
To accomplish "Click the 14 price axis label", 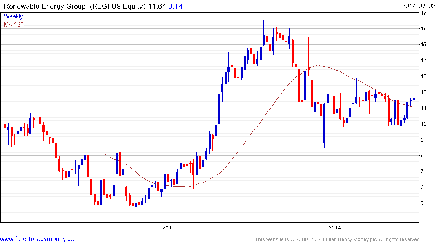I will pos(423,60).
